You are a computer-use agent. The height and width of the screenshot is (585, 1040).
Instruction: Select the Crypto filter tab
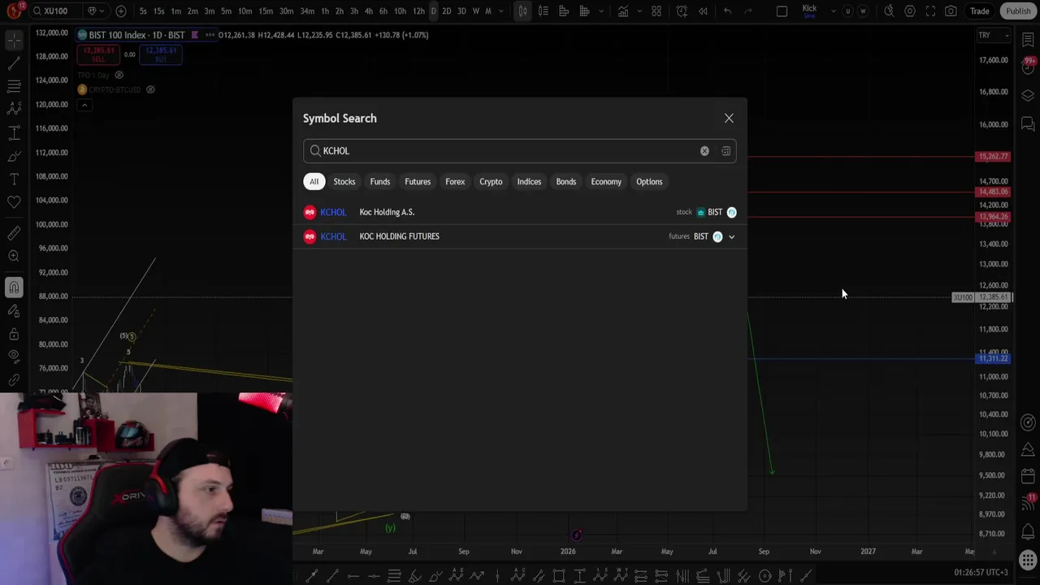point(491,182)
